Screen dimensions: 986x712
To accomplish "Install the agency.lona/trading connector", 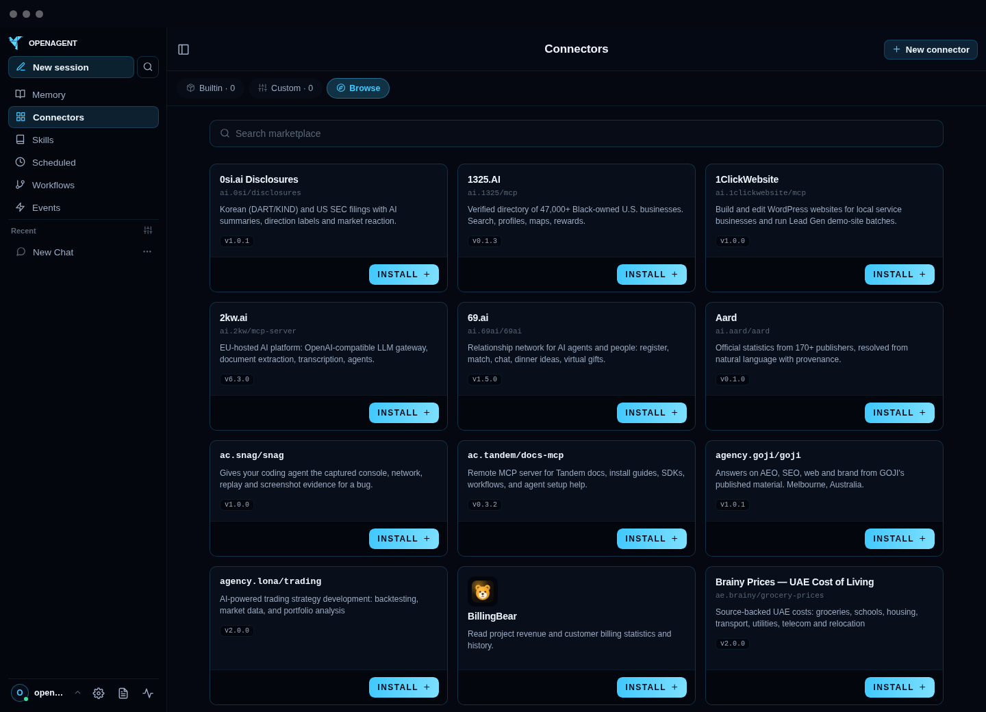I will point(404,687).
